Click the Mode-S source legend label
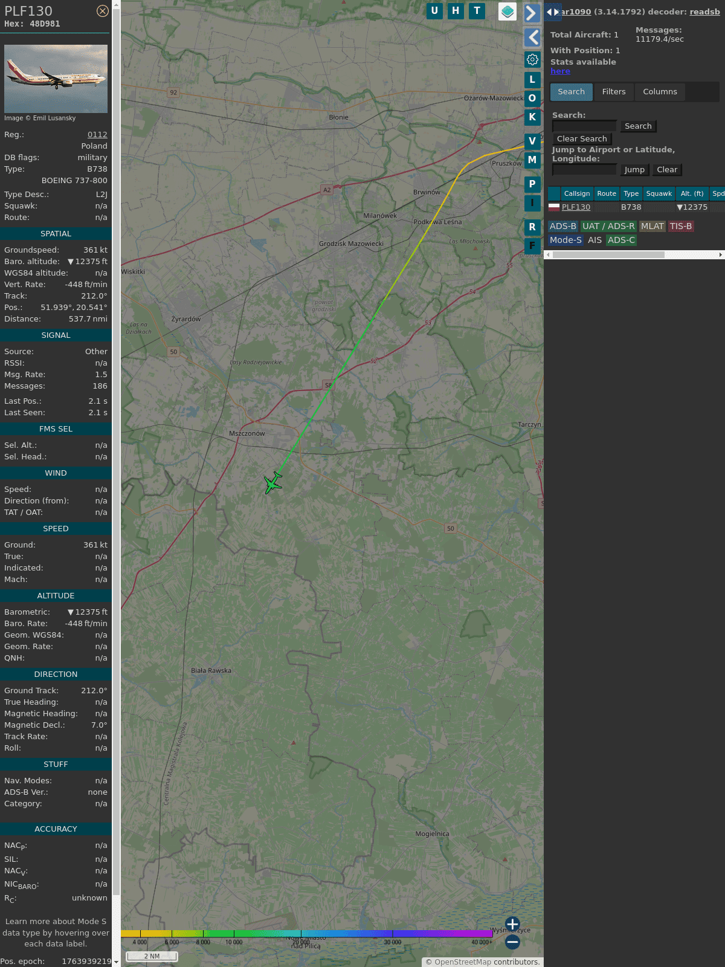 click(x=565, y=240)
